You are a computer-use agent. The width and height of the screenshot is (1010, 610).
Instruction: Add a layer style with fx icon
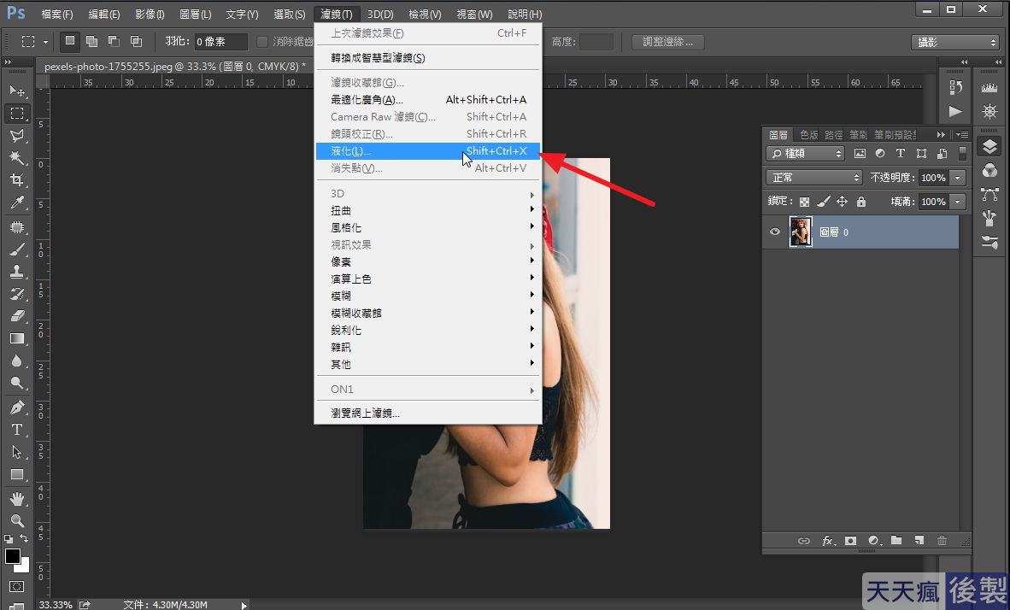pyautogui.click(x=828, y=541)
